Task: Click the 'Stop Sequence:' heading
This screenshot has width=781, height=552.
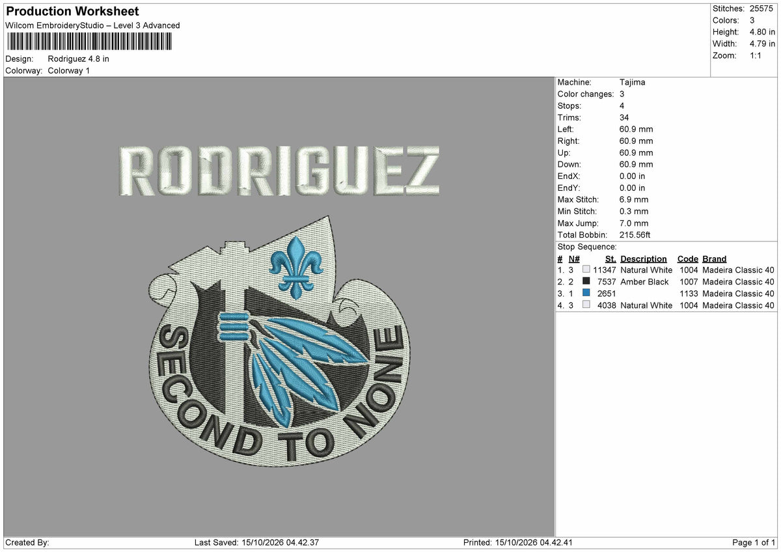Action: 587,247
